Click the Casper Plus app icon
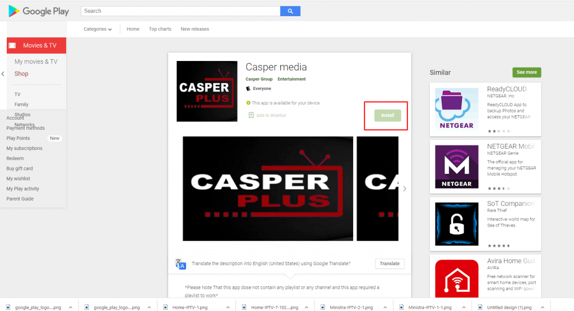 207,91
